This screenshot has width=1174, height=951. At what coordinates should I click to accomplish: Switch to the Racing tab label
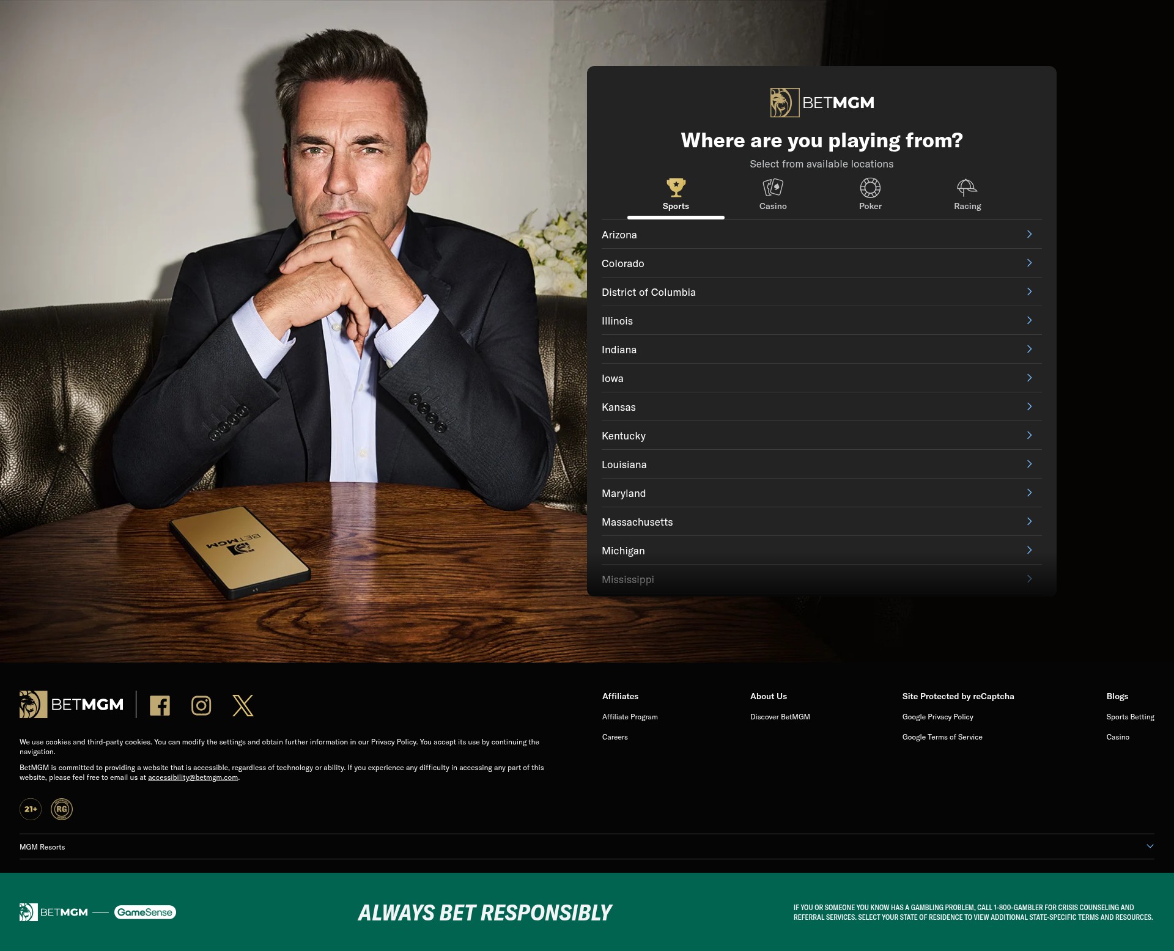point(967,207)
